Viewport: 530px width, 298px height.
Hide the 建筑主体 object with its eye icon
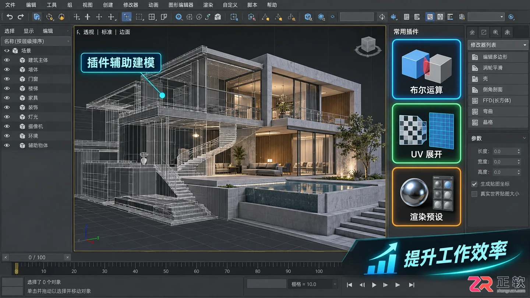(7, 60)
